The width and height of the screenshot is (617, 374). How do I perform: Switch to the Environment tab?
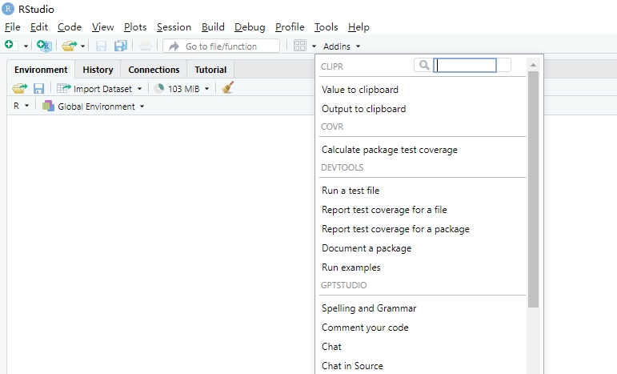41,70
